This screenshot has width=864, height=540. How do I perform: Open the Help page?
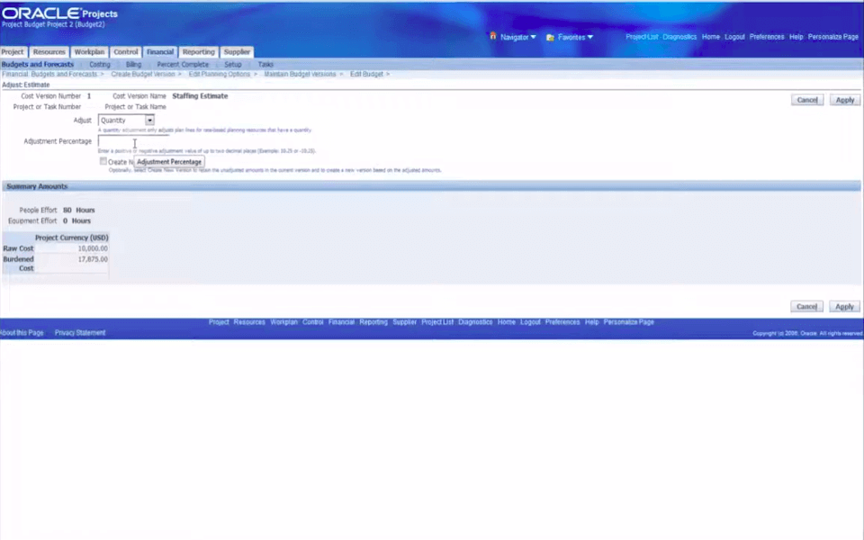click(x=796, y=37)
